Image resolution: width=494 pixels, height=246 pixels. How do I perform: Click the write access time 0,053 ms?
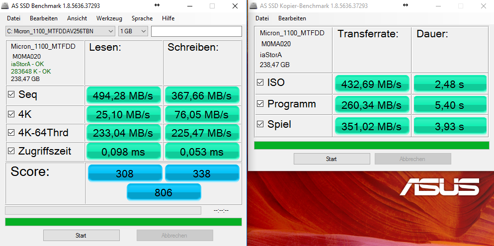tap(202, 152)
